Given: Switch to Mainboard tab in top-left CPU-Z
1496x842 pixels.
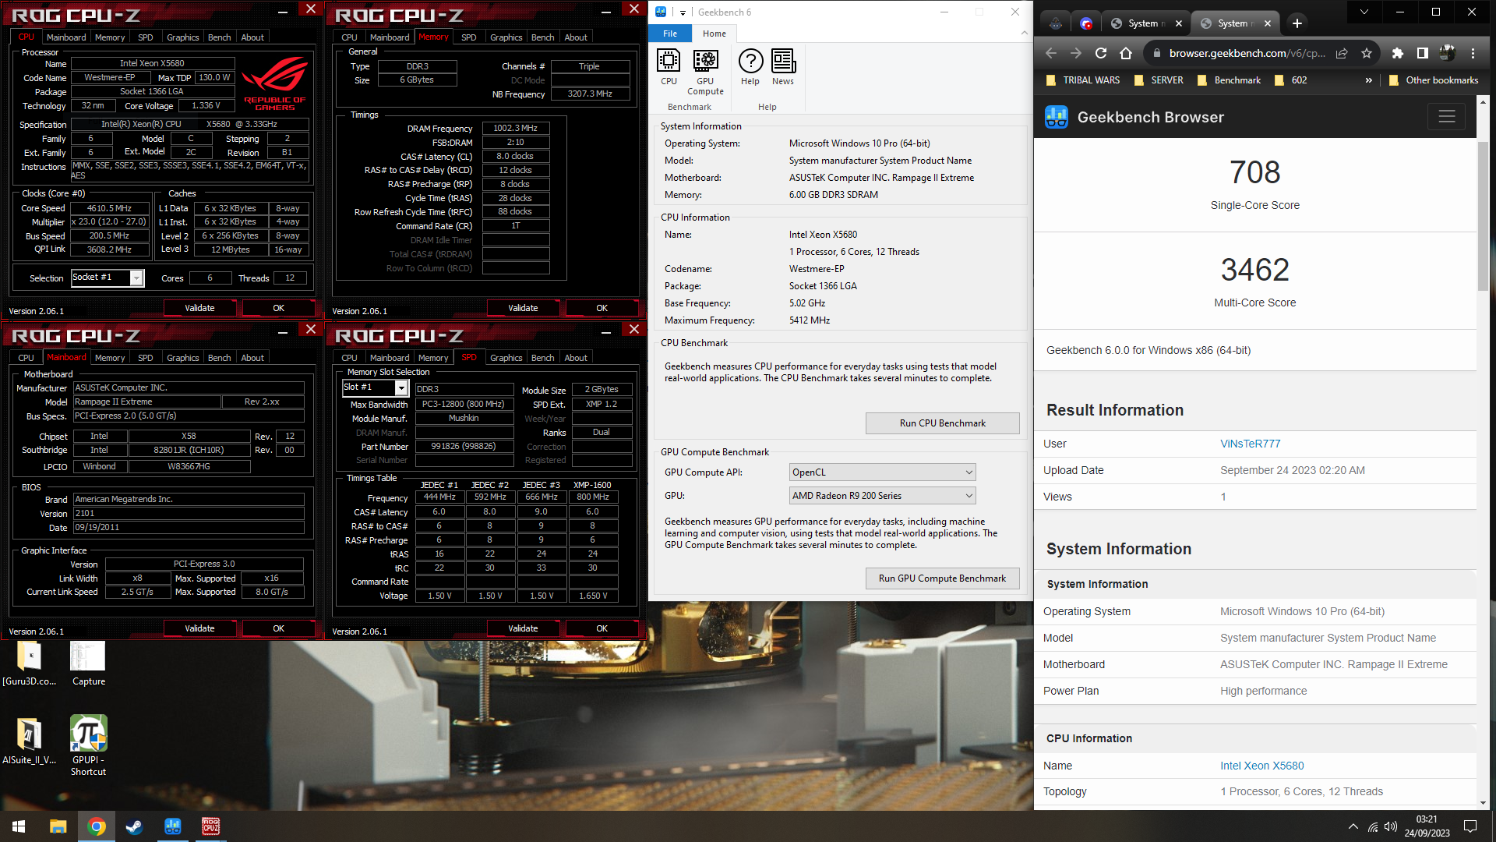Looking at the screenshot, I should [x=66, y=37].
